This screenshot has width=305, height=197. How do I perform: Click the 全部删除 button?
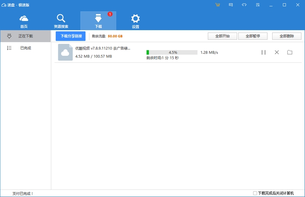(287, 36)
